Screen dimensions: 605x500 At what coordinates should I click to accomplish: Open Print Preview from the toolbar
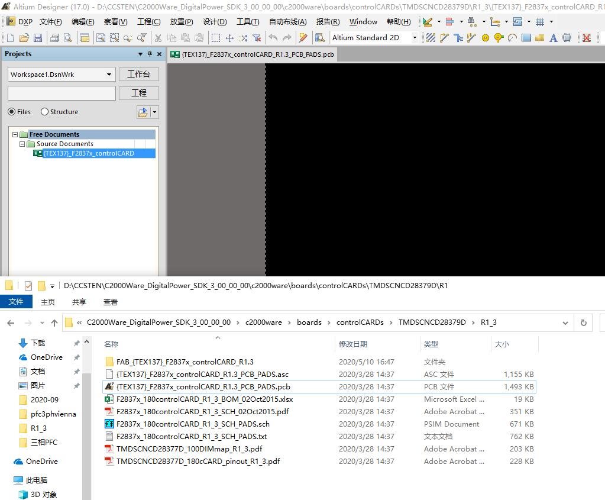pos(68,37)
